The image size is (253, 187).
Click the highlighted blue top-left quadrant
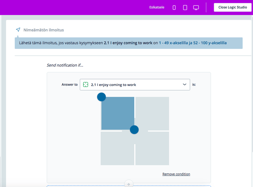tap(118, 113)
